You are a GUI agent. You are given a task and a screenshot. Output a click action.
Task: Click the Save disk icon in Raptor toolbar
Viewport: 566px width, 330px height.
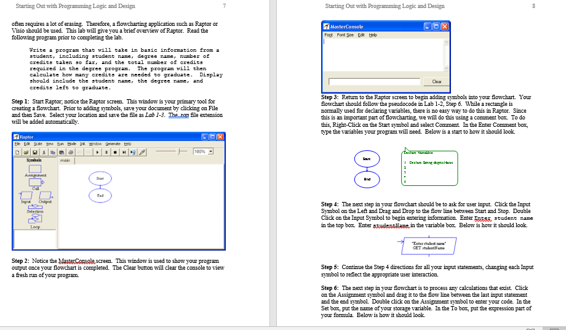pos(35,152)
